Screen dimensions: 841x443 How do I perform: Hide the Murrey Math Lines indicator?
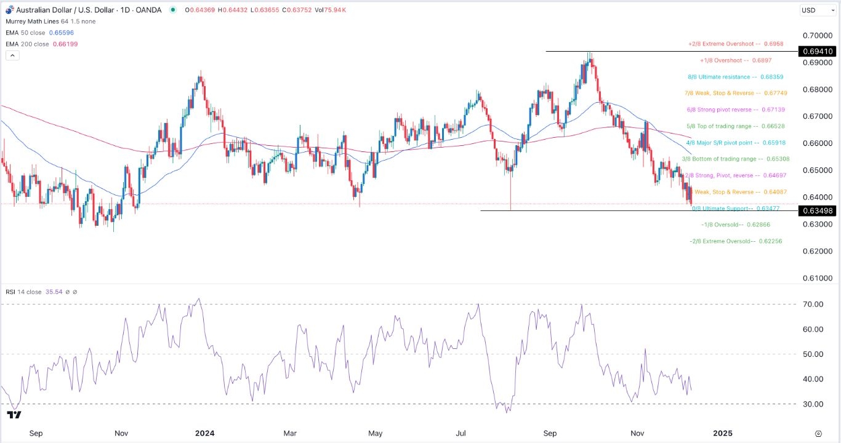point(31,22)
